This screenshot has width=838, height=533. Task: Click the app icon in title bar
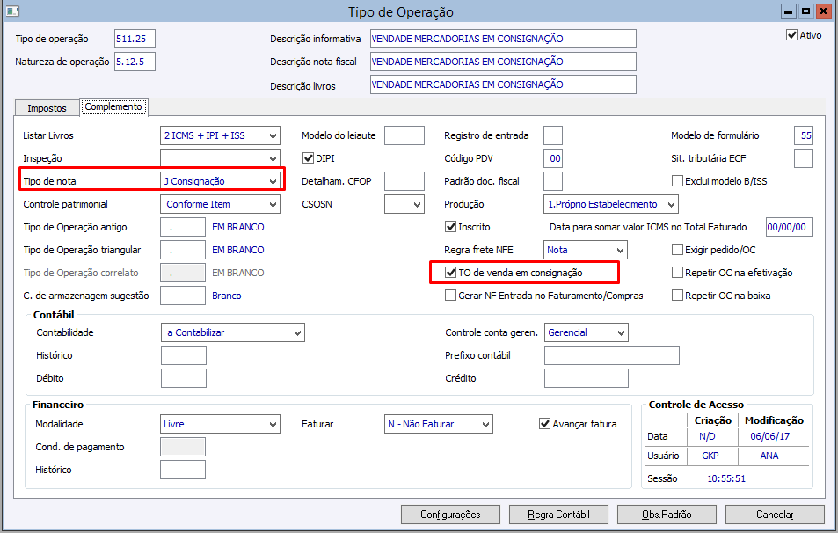12,11
